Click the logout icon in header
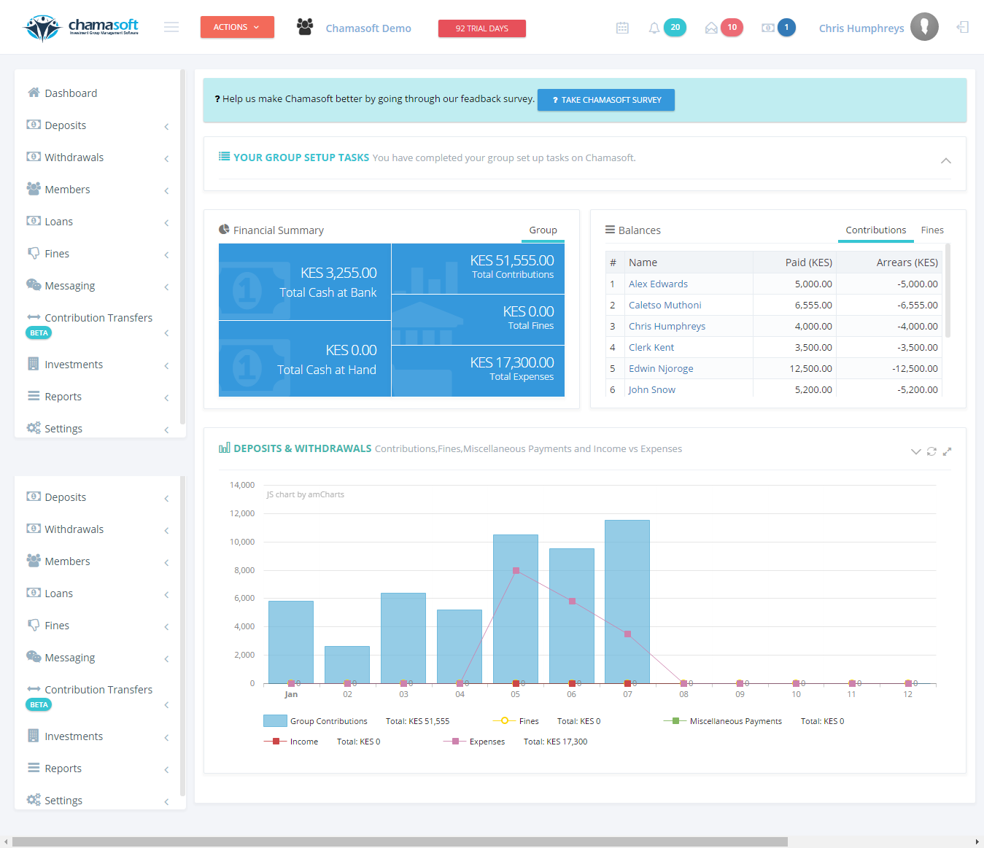 coord(963,27)
